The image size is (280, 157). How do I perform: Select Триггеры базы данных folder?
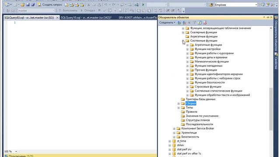tap(200, 99)
